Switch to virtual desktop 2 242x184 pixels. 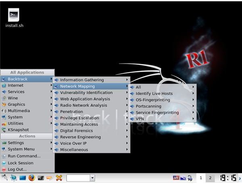[x=210, y=178]
